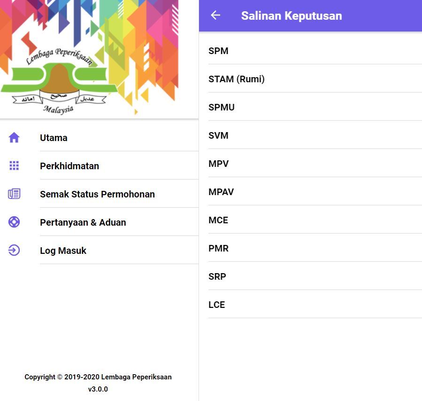Open Pertanyaan & Aduan

click(x=83, y=222)
